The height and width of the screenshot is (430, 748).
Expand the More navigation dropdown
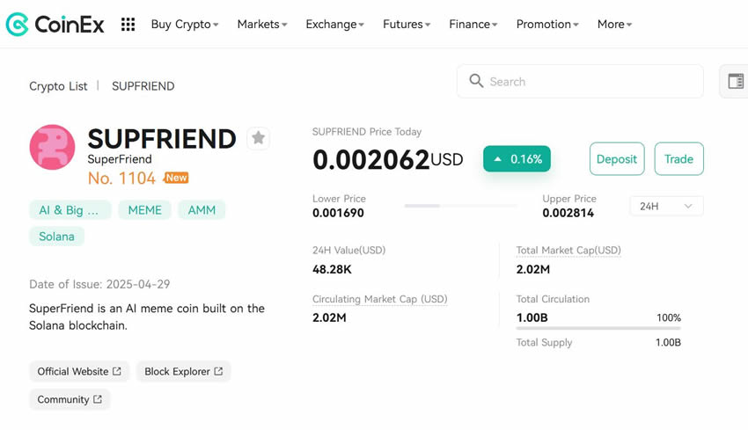[614, 25]
